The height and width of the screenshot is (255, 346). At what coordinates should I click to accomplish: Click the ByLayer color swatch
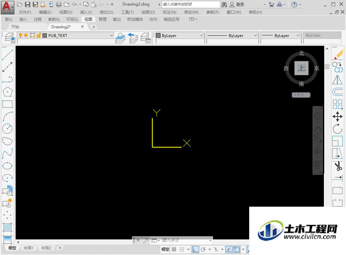[x=158, y=35]
